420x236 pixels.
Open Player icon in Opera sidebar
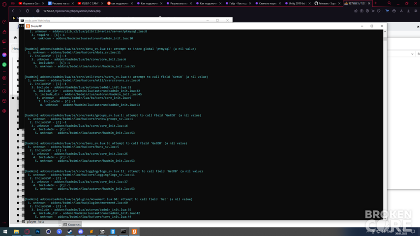[x=4, y=78]
